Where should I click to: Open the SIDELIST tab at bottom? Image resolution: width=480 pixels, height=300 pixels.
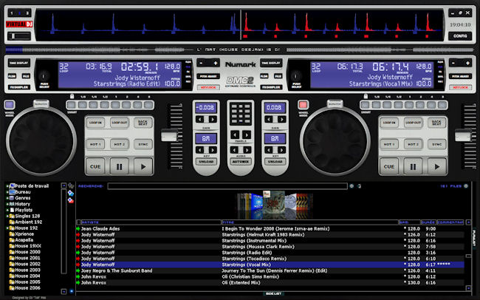272,294
